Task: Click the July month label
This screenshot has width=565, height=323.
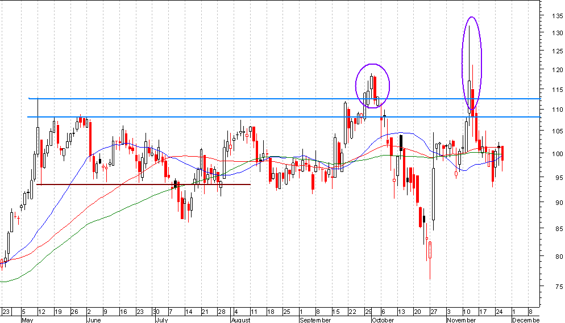Action: (162, 320)
